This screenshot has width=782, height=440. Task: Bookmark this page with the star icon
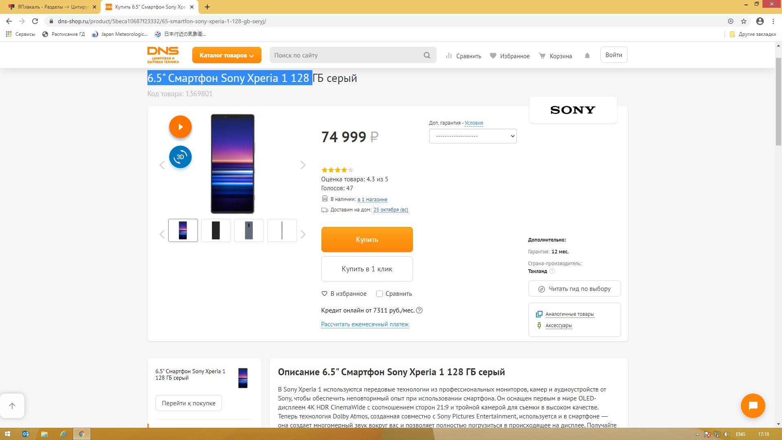point(744,21)
